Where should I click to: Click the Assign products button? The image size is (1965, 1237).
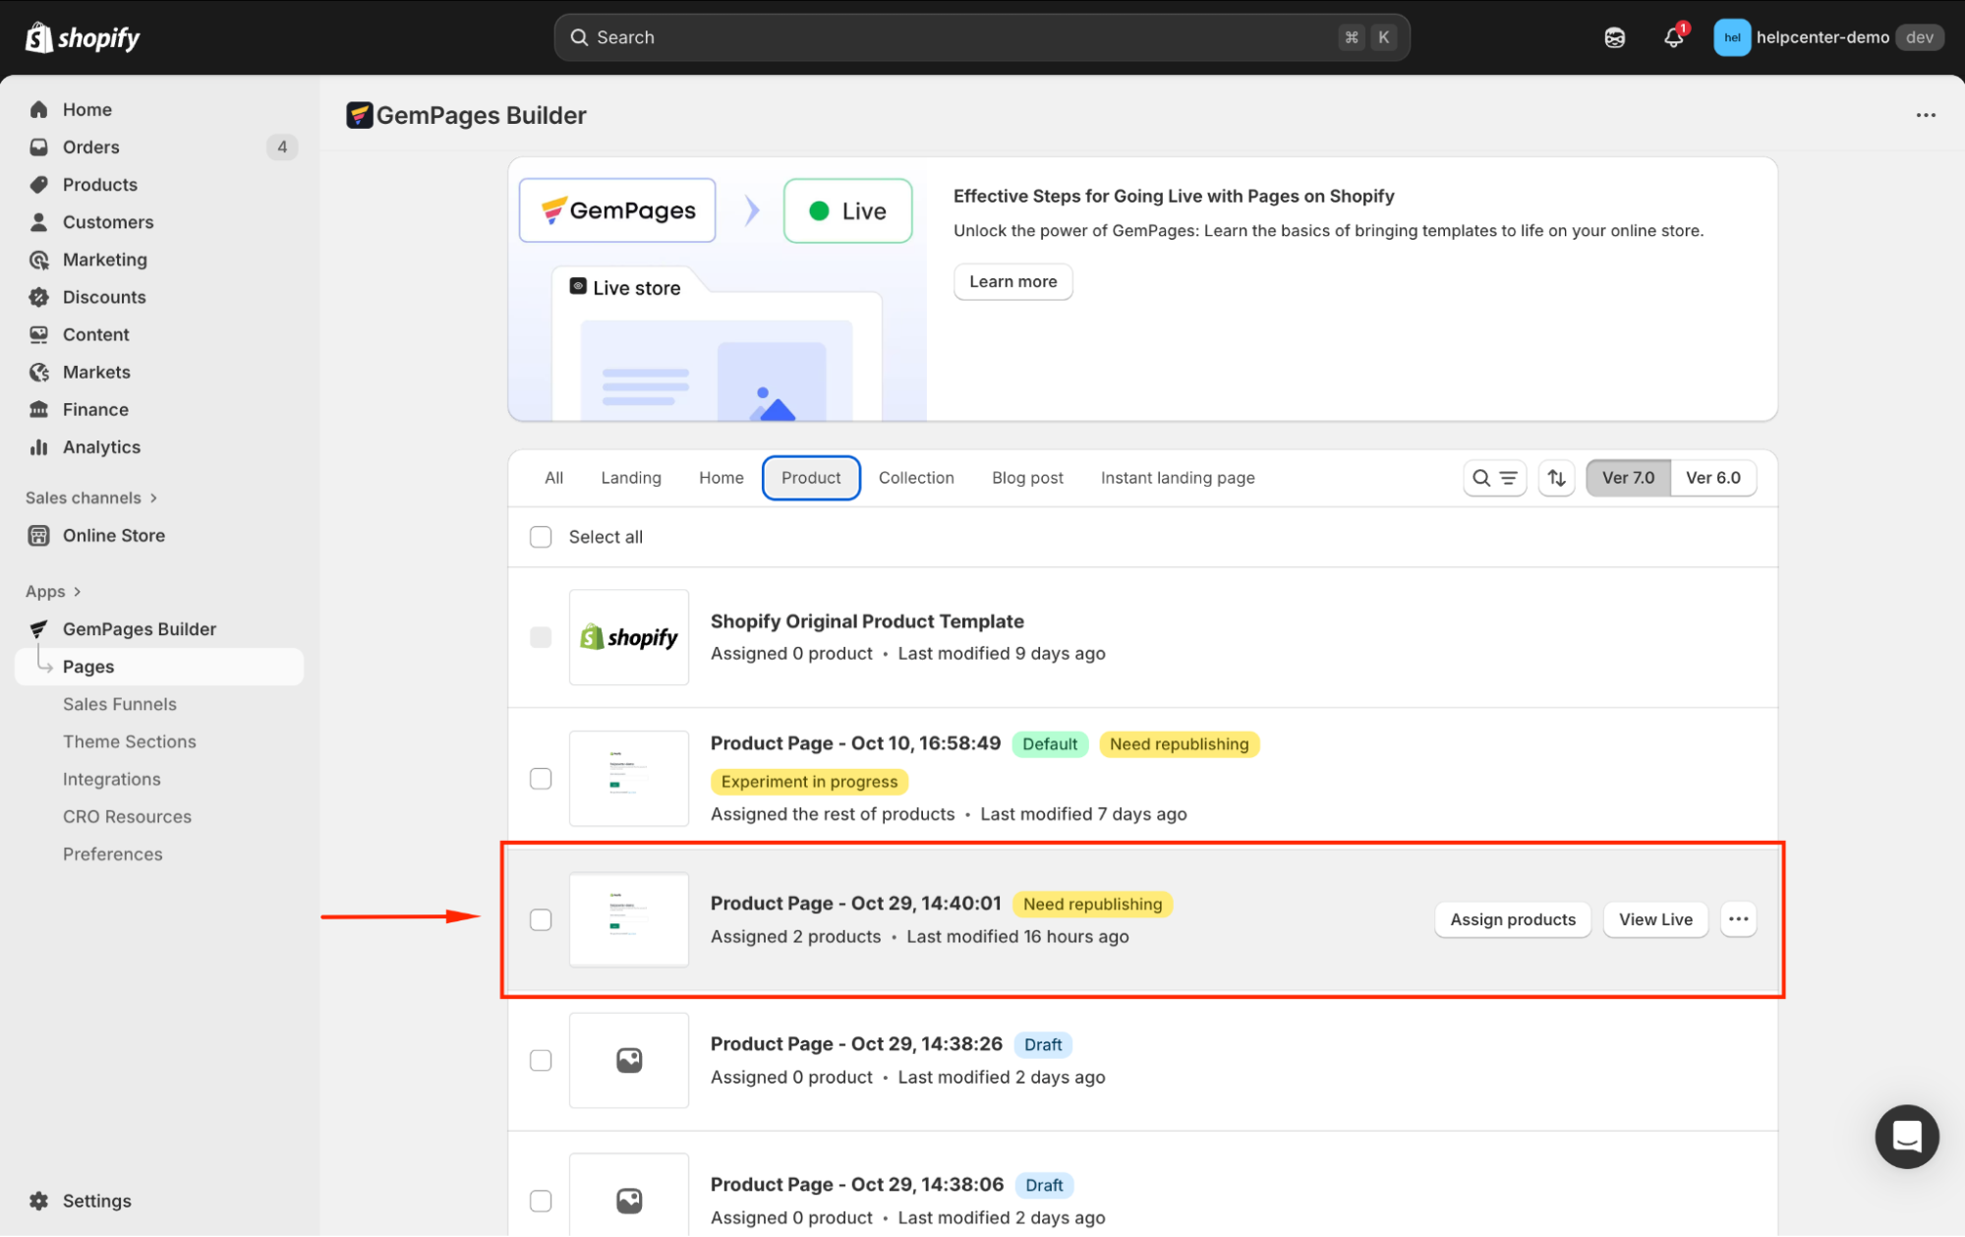tap(1512, 919)
